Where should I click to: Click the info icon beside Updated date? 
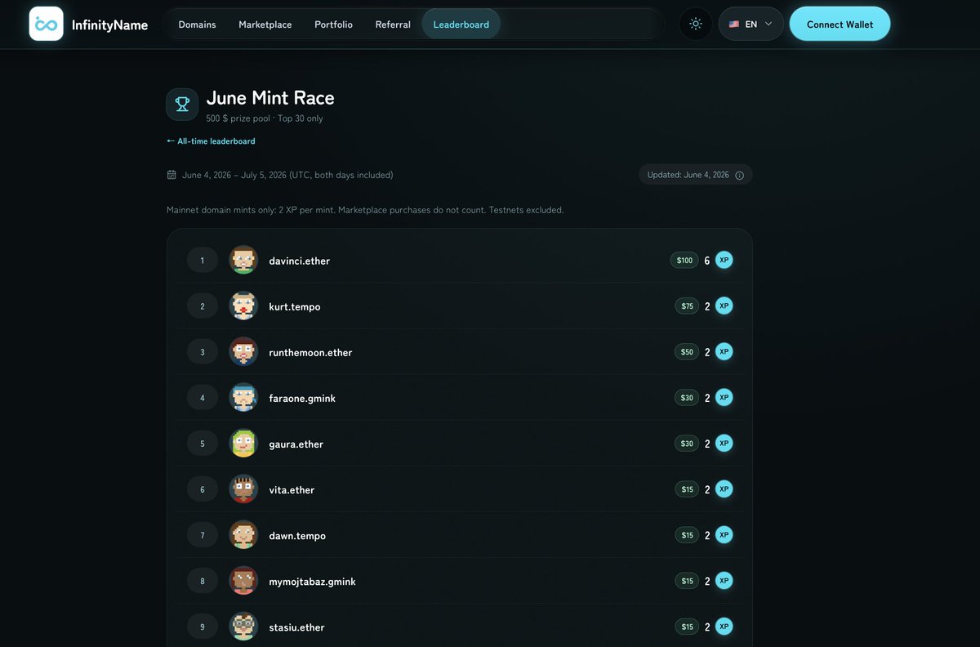point(740,176)
